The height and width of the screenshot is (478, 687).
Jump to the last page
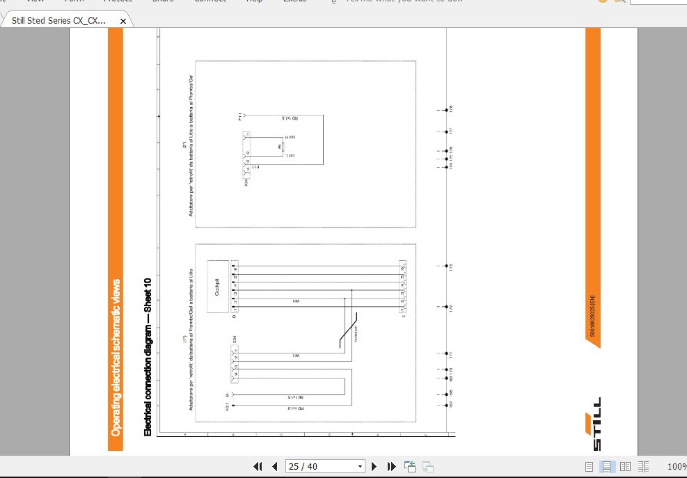(x=392, y=467)
